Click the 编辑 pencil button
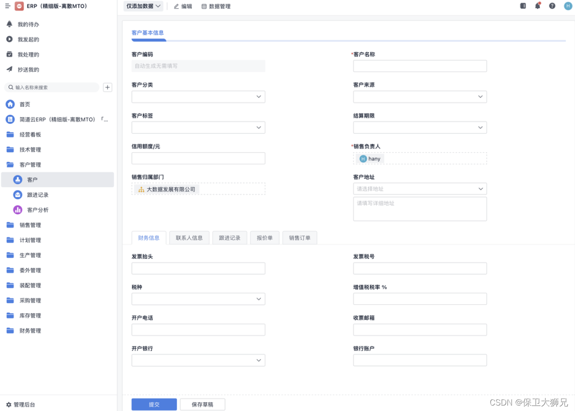 (183, 6)
